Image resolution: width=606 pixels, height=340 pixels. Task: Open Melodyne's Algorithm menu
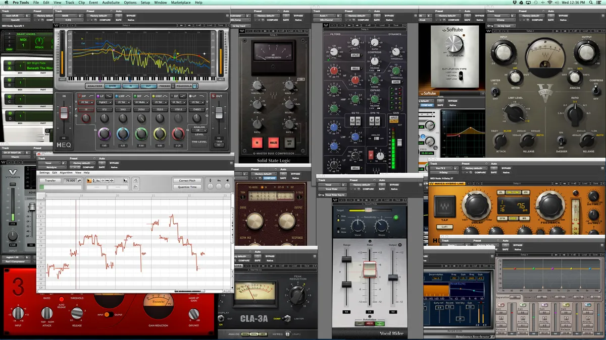(66, 172)
